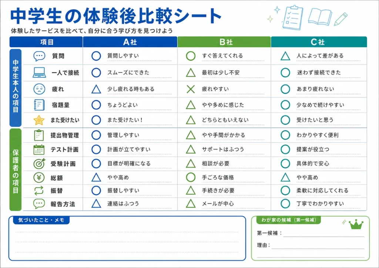
Task: Click the B社 text 手続きが必要
Action: click(218, 190)
